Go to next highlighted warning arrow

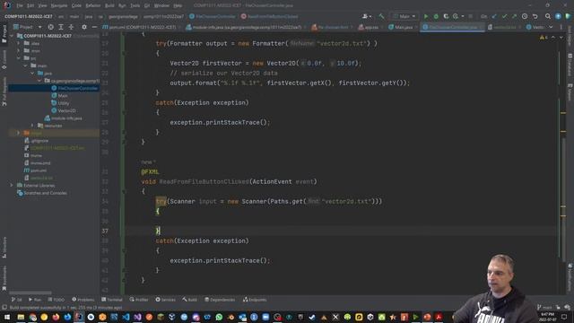click(x=561, y=38)
